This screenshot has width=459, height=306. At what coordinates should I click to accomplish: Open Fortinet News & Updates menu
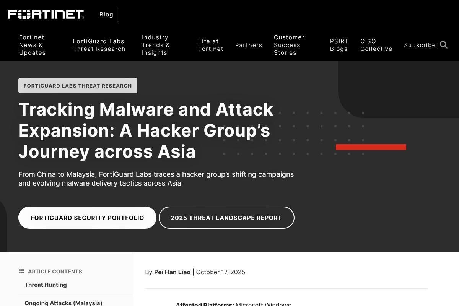(x=33, y=45)
